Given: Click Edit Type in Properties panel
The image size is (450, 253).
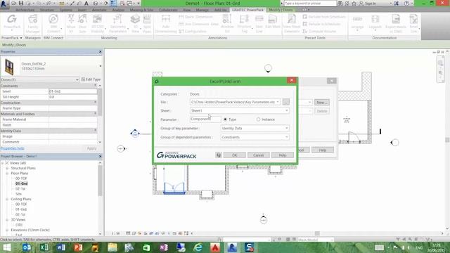Looking at the screenshot, I should tap(91, 79).
